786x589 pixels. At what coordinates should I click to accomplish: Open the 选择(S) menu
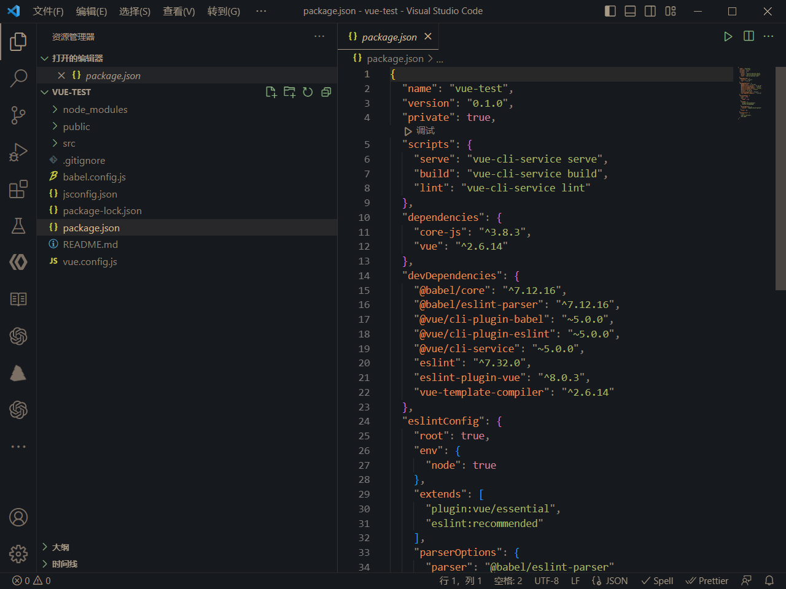[x=134, y=11]
